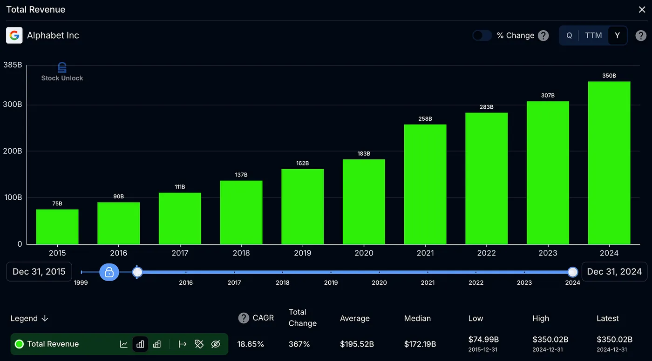Click the 350B label above the 2024 bar
This screenshot has width=652, height=361.
coord(609,76)
